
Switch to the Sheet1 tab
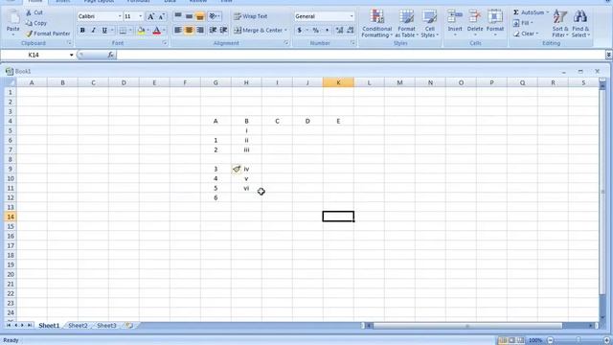49,326
